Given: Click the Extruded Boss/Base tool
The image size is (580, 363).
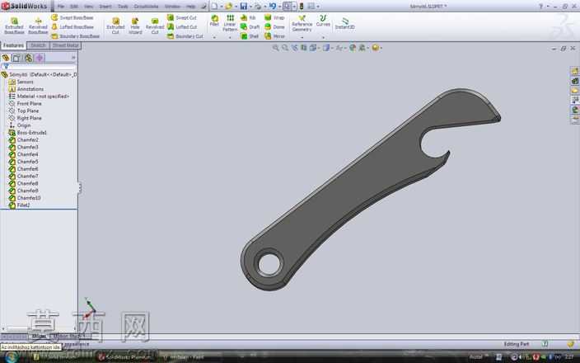Looking at the screenshot, I should pos(14,26).
